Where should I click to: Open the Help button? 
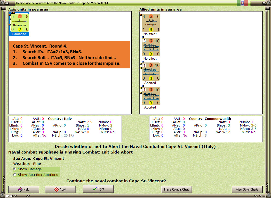pos(24,190)
